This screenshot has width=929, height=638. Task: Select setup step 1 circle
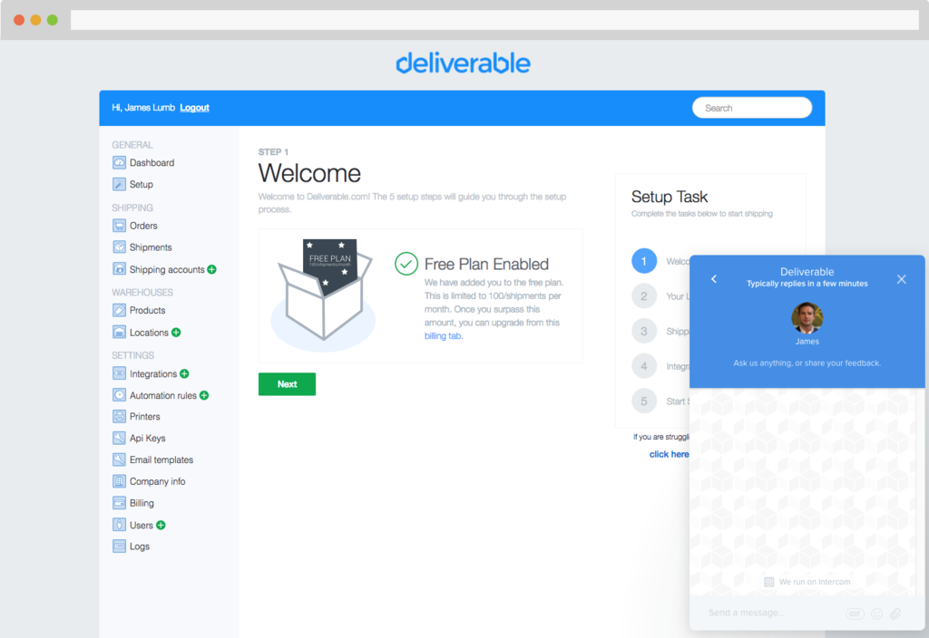[644, 261]
